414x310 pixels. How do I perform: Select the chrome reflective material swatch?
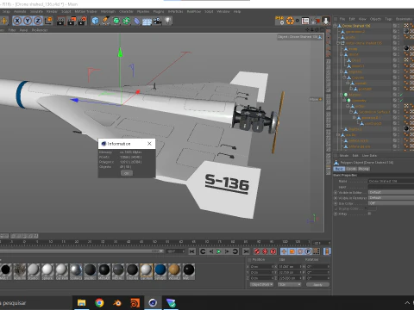(x=76, y=270)
